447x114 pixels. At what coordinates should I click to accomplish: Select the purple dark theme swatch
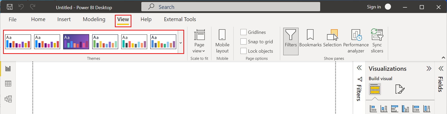[x=76, y=41]
